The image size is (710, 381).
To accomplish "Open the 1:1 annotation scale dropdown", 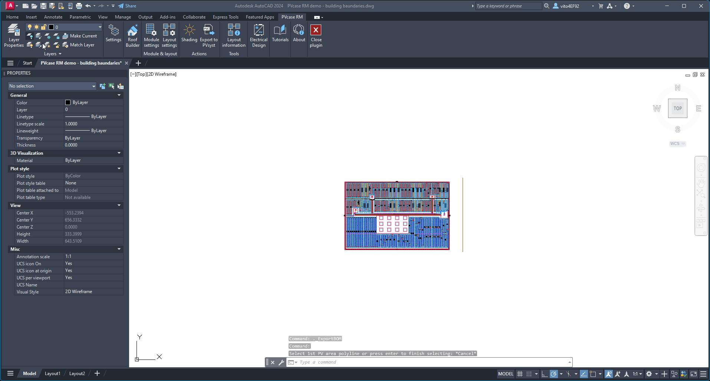I will [x=637, y=374].
